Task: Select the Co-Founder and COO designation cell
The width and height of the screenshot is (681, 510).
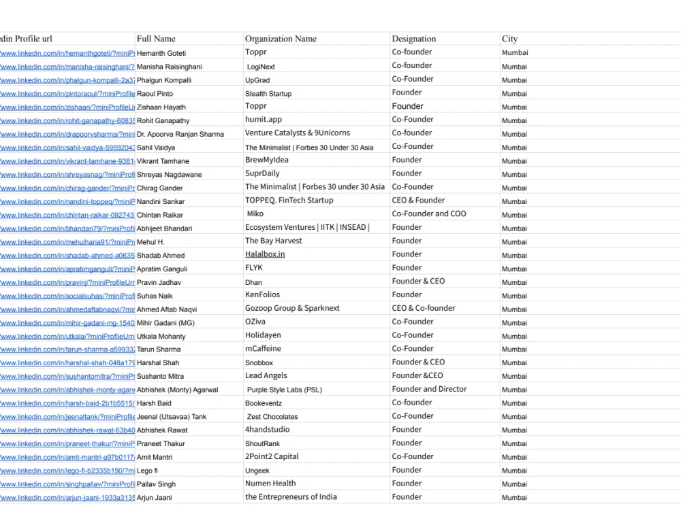Action: pos(445,214)
